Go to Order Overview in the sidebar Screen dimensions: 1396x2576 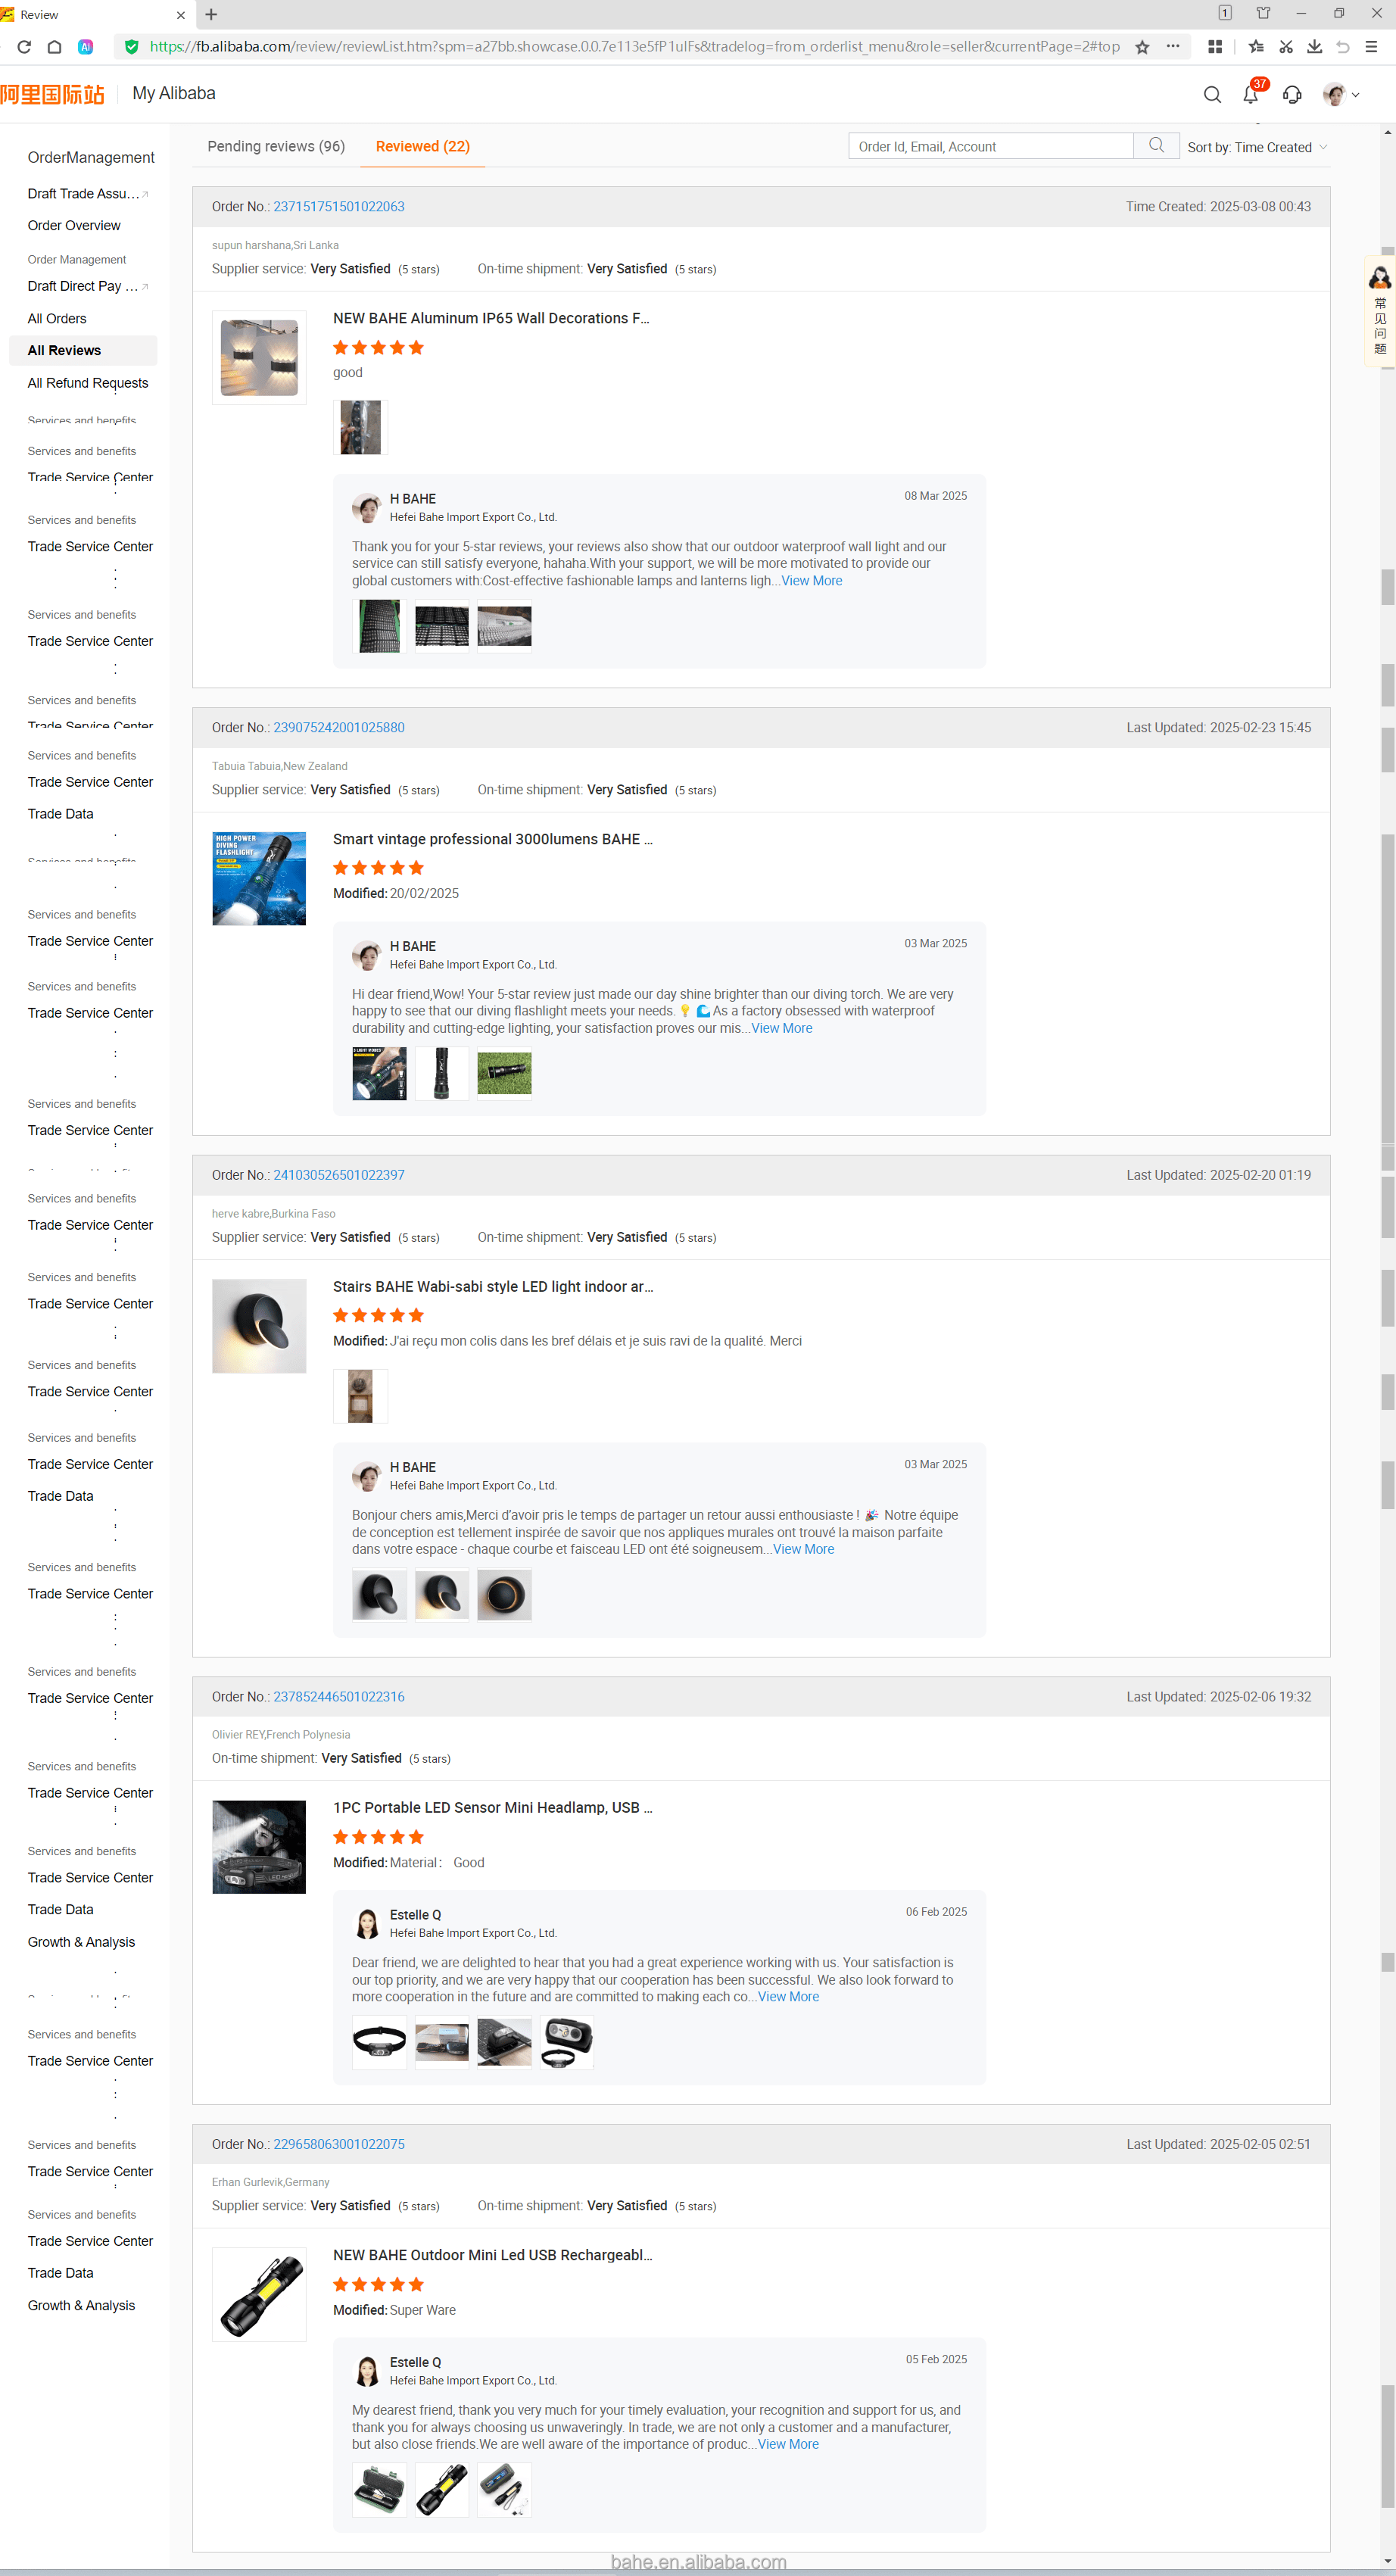click(x=74, y=226)
